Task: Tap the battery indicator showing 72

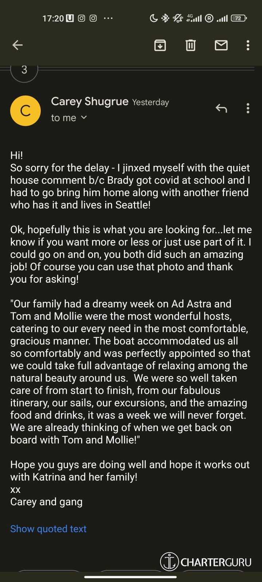Action: coord(238,18)
